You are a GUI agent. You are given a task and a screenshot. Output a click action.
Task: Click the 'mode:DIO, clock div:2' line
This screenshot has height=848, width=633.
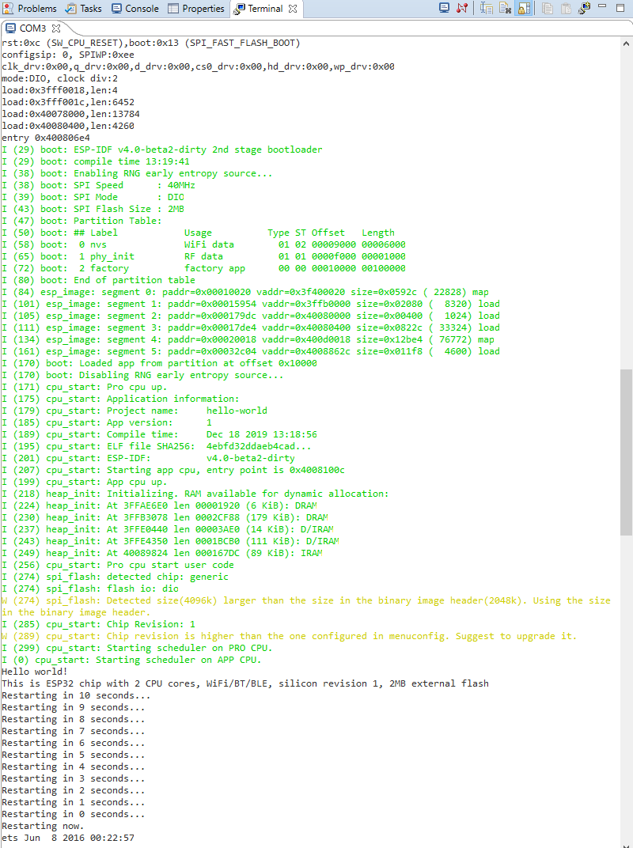coord(59,78)
